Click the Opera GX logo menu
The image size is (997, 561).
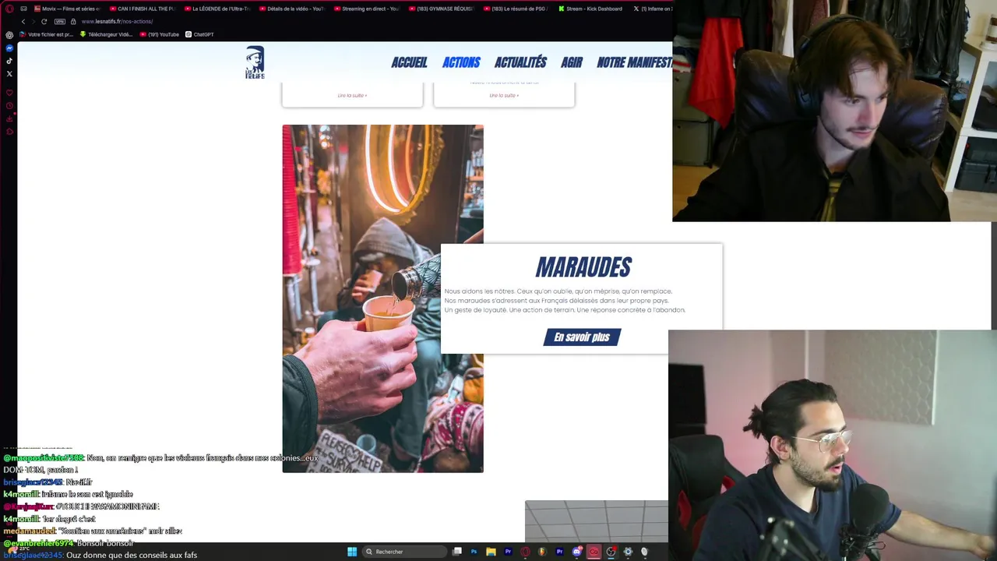[9, 9]
